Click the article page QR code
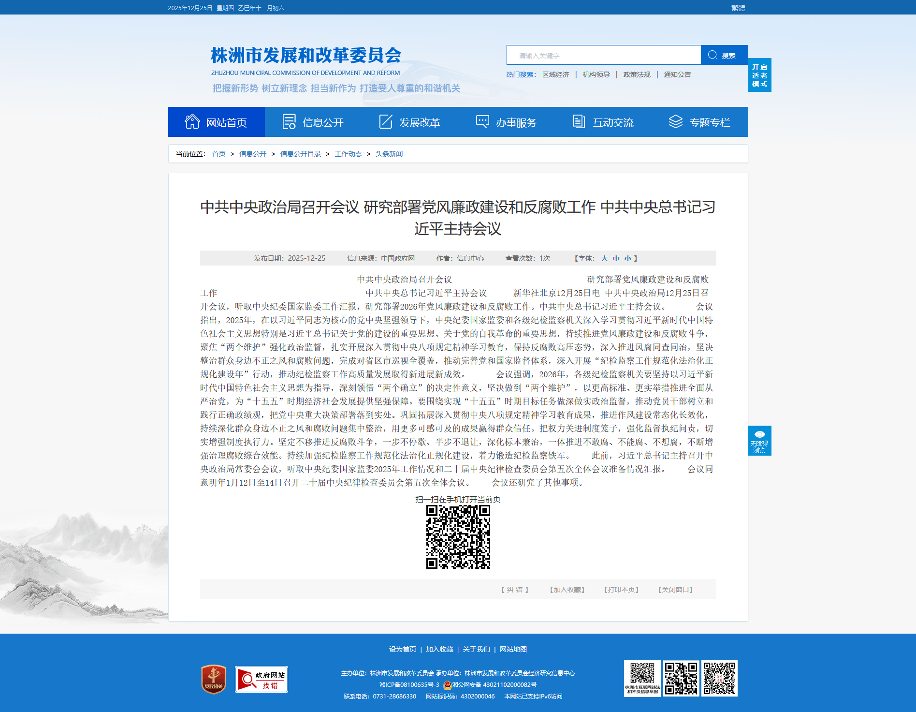 tap(458, 537)
